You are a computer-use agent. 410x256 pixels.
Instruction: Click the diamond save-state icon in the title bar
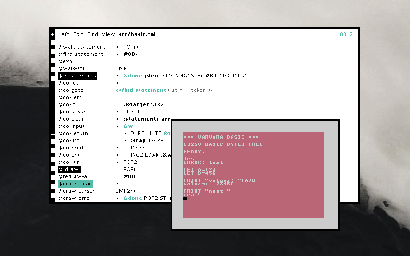click(x=52, y=34)
